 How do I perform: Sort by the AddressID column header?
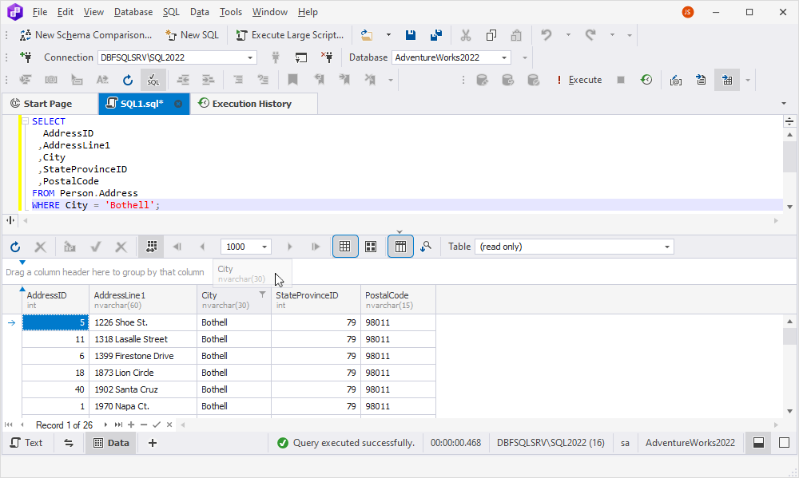[x=56, y=300]
